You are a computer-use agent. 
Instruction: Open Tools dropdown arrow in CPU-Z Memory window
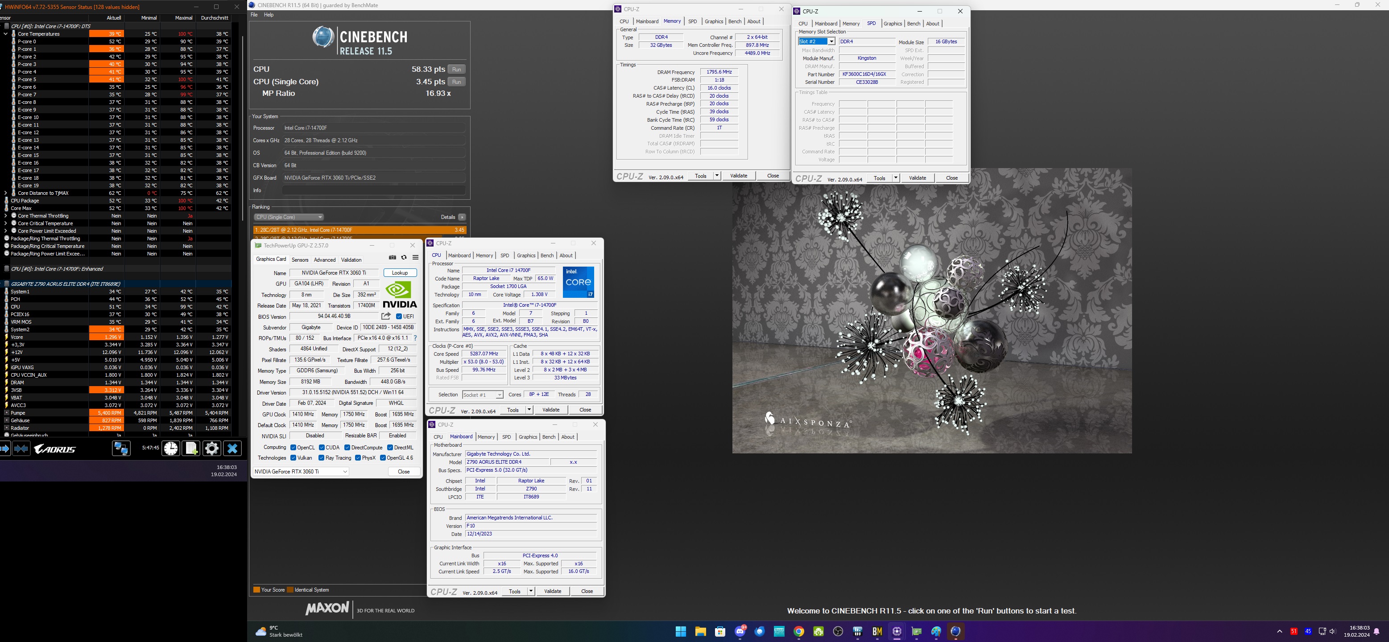click(717, 176)
